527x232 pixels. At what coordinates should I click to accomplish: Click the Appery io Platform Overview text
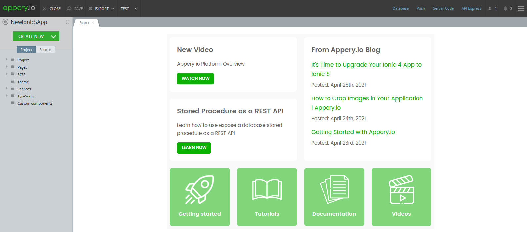(x=211, y=64)
